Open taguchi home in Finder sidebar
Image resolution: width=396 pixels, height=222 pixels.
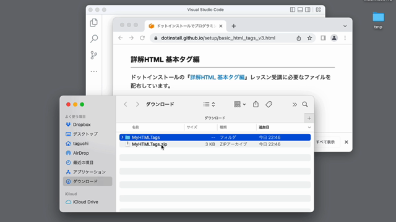tap(81, 144)
